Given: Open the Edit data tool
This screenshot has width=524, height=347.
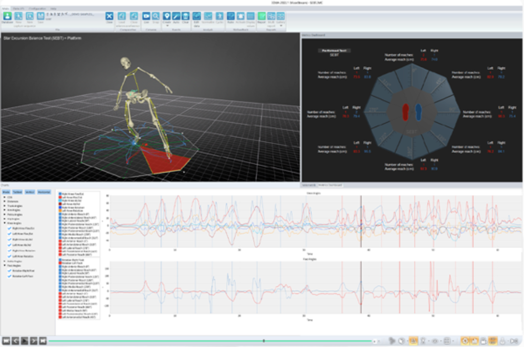Looking at the screenshot, I should click(x=196, y=17).
